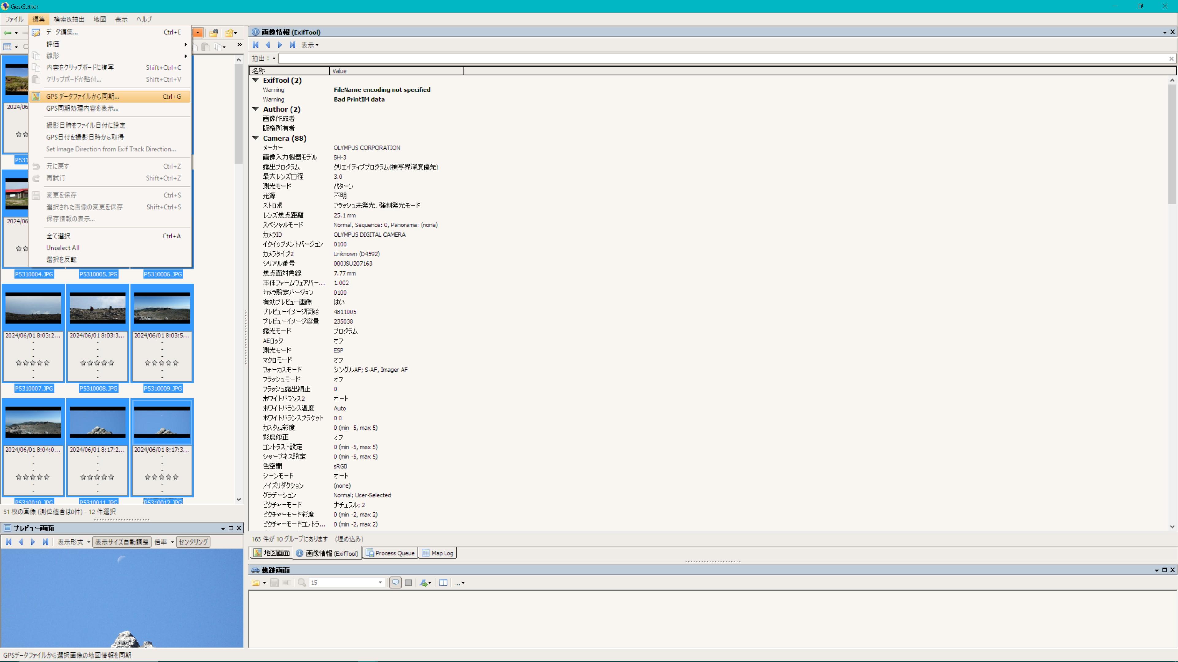This screenshot has height=662, width=1178.
Task: Click the previous image arrow in the preview panel
Action: click(x=21, y=542)
